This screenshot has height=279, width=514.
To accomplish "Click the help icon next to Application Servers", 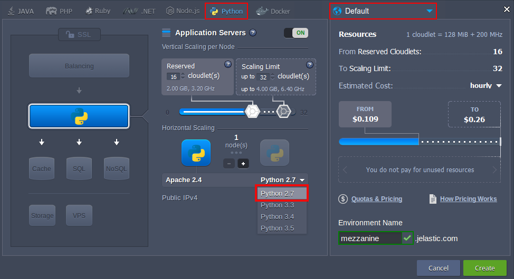I will click(x=253, y=33).
